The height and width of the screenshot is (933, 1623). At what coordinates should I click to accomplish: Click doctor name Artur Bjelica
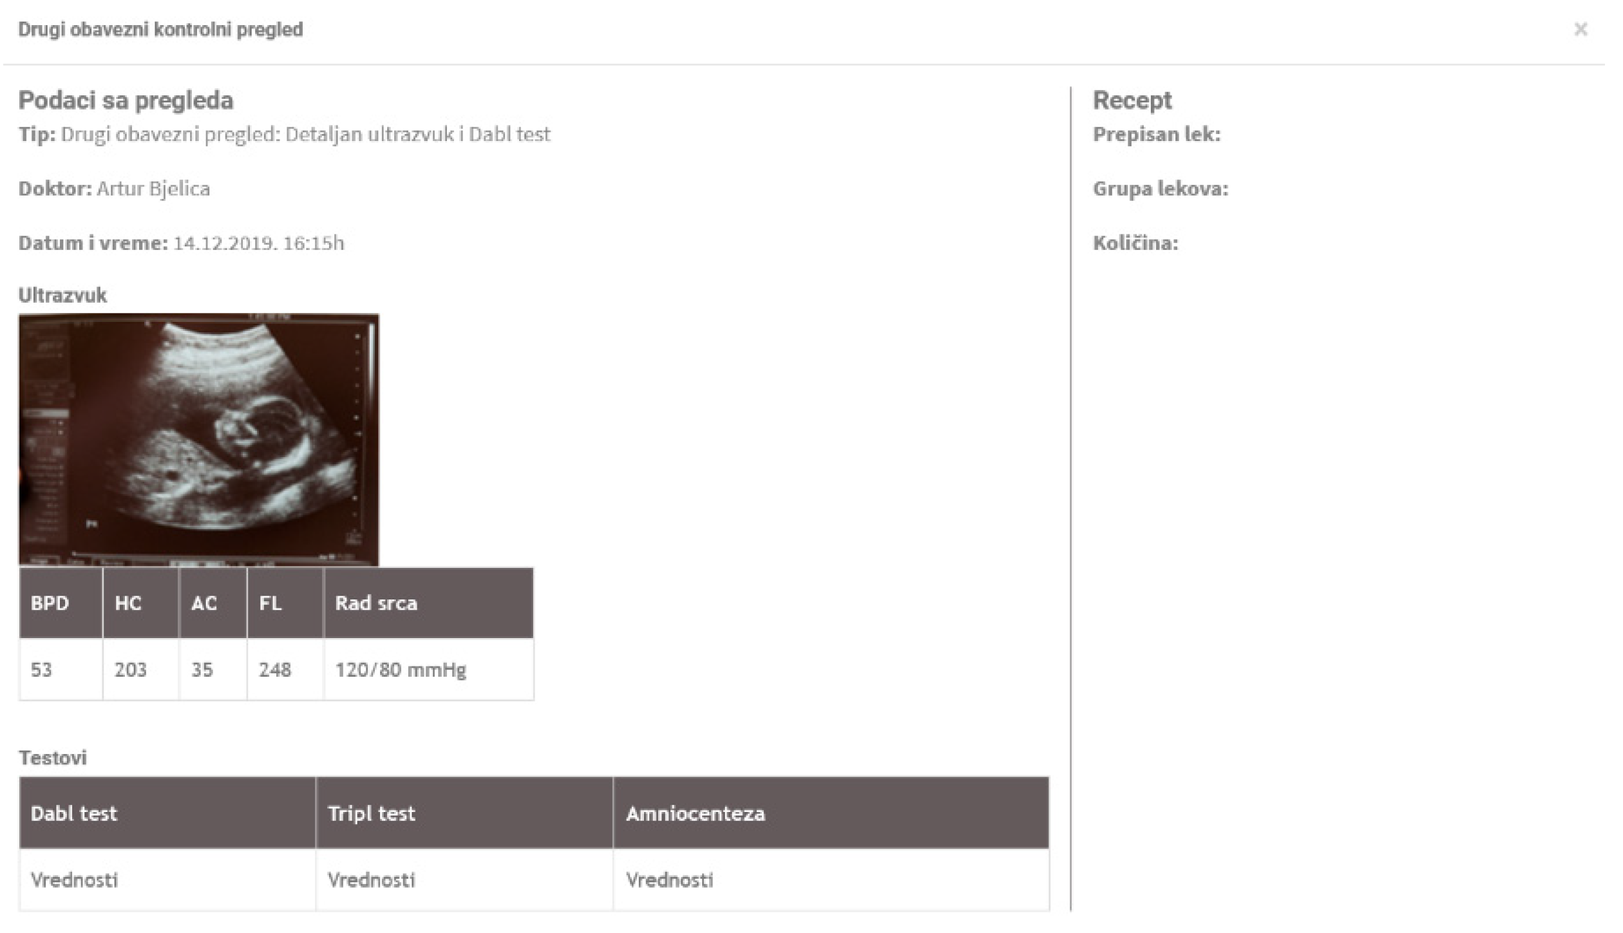(153, 189)
